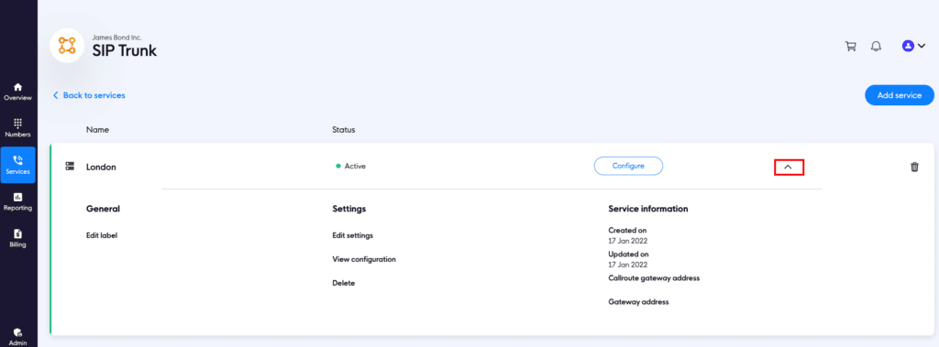Click the London service name
The image size is (939, 347).
point(101,167)
